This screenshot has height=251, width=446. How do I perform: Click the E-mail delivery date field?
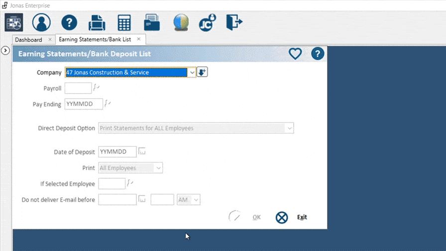117,200
